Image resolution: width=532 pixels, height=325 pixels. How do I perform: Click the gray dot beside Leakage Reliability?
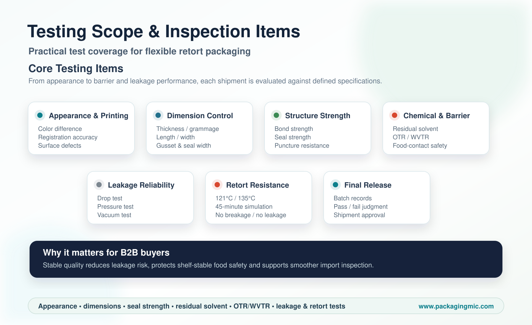pos(99,185)
